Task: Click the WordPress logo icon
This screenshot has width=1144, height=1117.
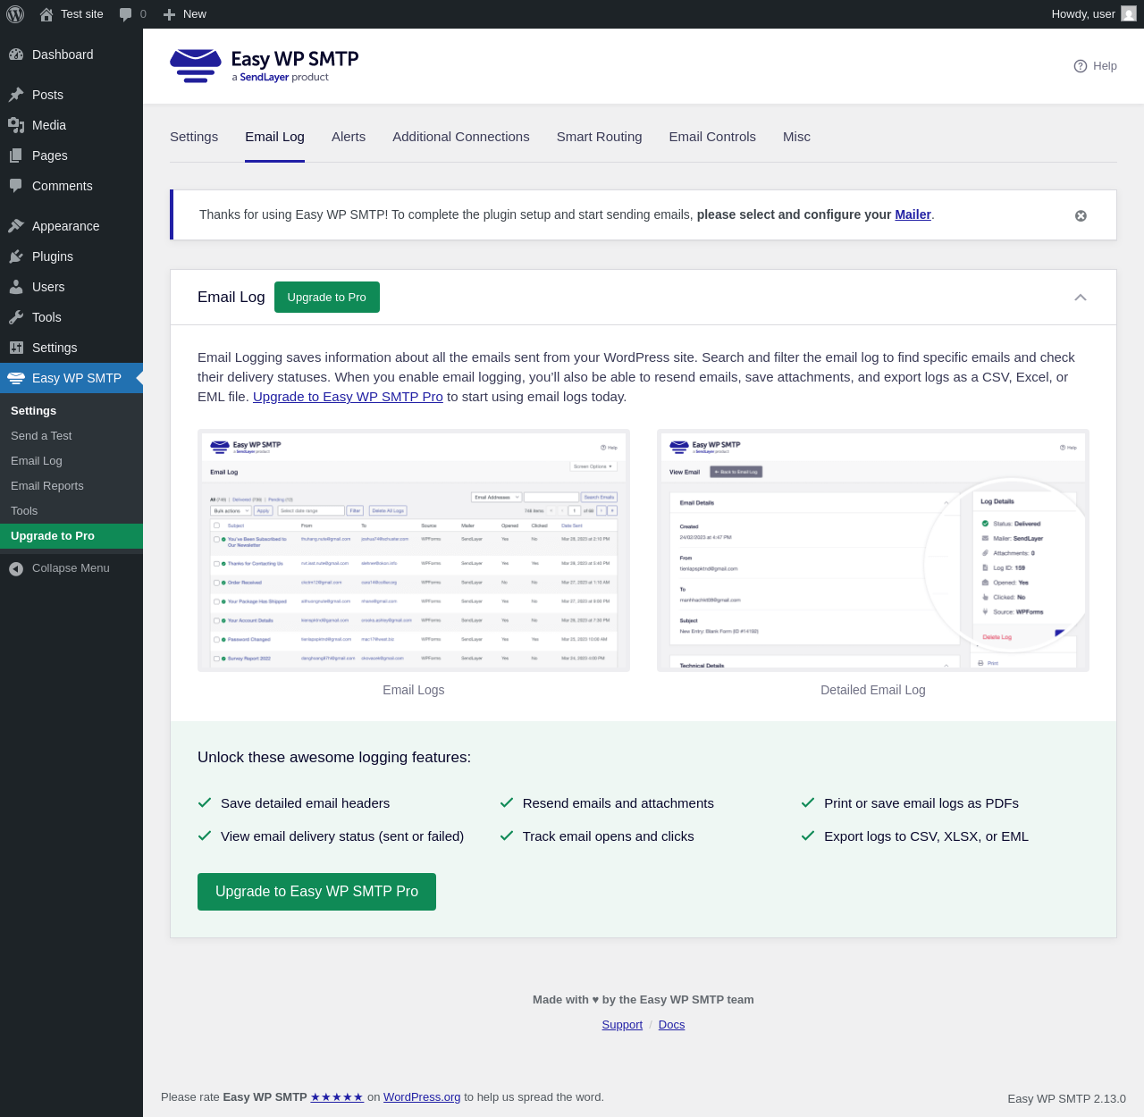Action: pyautogui.click(x=15, y=14)
